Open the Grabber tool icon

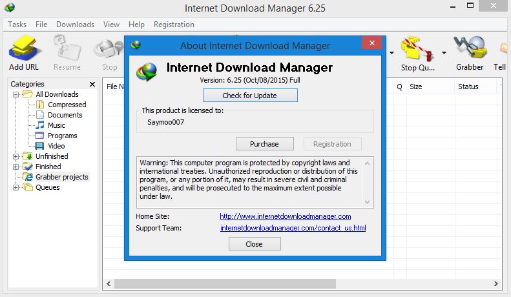click(470, 48)
